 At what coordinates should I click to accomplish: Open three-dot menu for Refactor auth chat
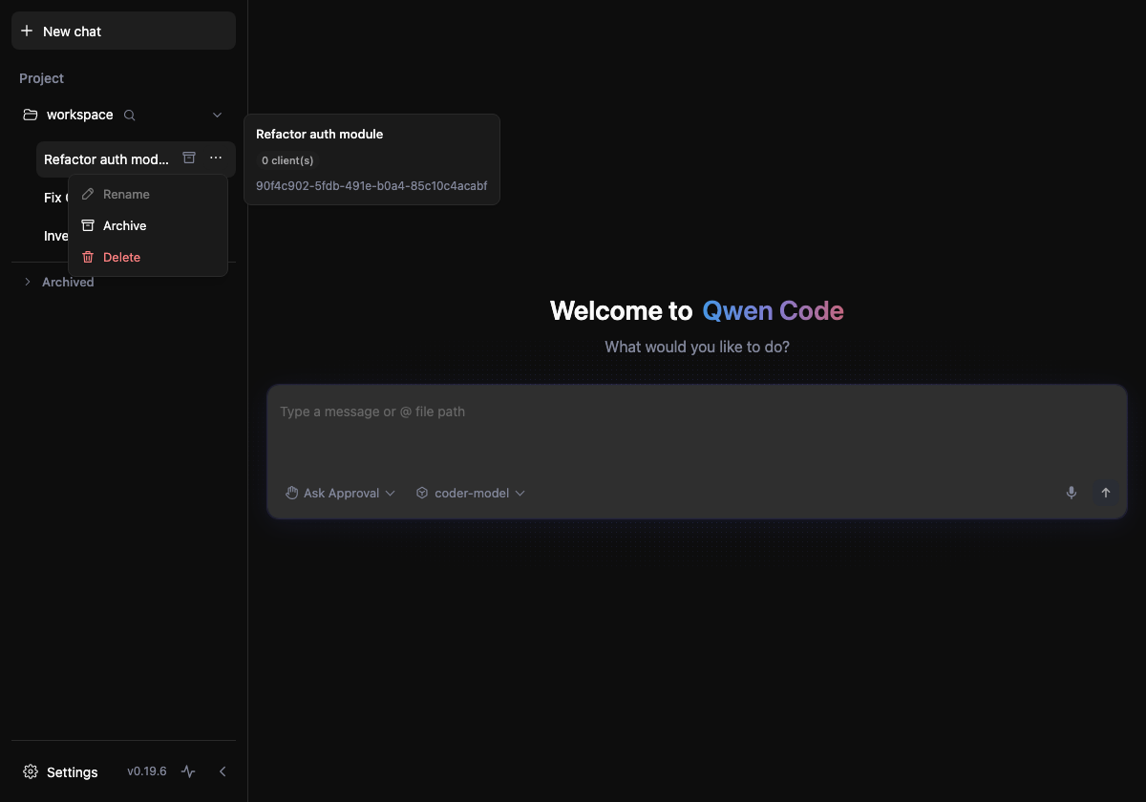tap(216, 158)
